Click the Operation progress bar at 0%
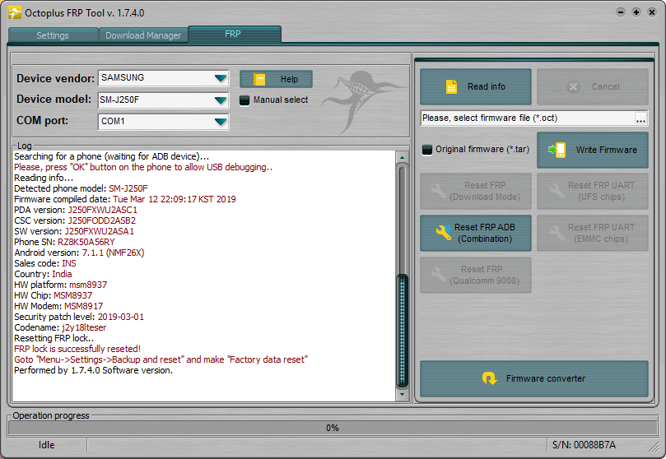Screen dimensions: 666x459 point(333,428)
